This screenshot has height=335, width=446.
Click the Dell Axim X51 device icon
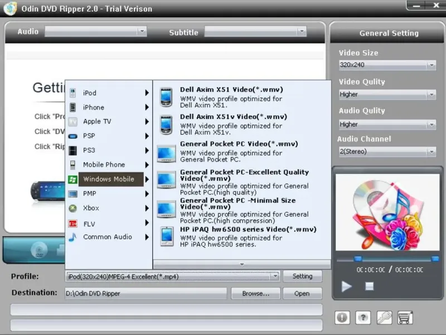(x=166, y=97)
